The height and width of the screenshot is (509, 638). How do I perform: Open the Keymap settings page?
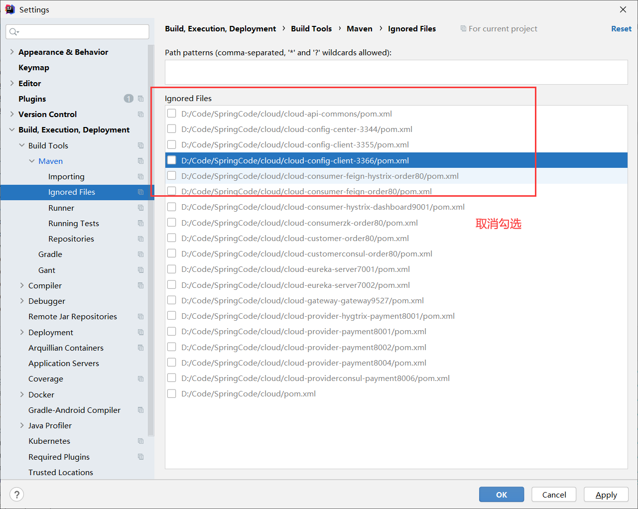coord(34,67)
